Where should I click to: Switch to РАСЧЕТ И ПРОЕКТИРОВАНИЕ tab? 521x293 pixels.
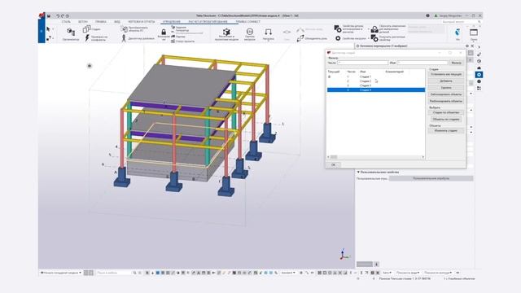[x=208, y=22]
